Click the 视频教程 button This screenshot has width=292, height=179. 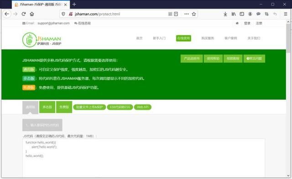click(233, 59)
